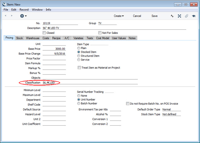Click the Cancel button
200x143 pixels.
tap(137, 16)
